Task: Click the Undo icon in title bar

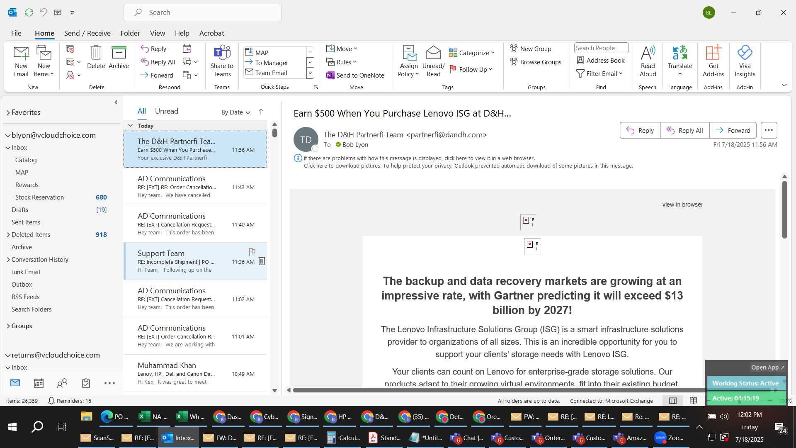Action: pyautogui.click(x=43, y=12)
